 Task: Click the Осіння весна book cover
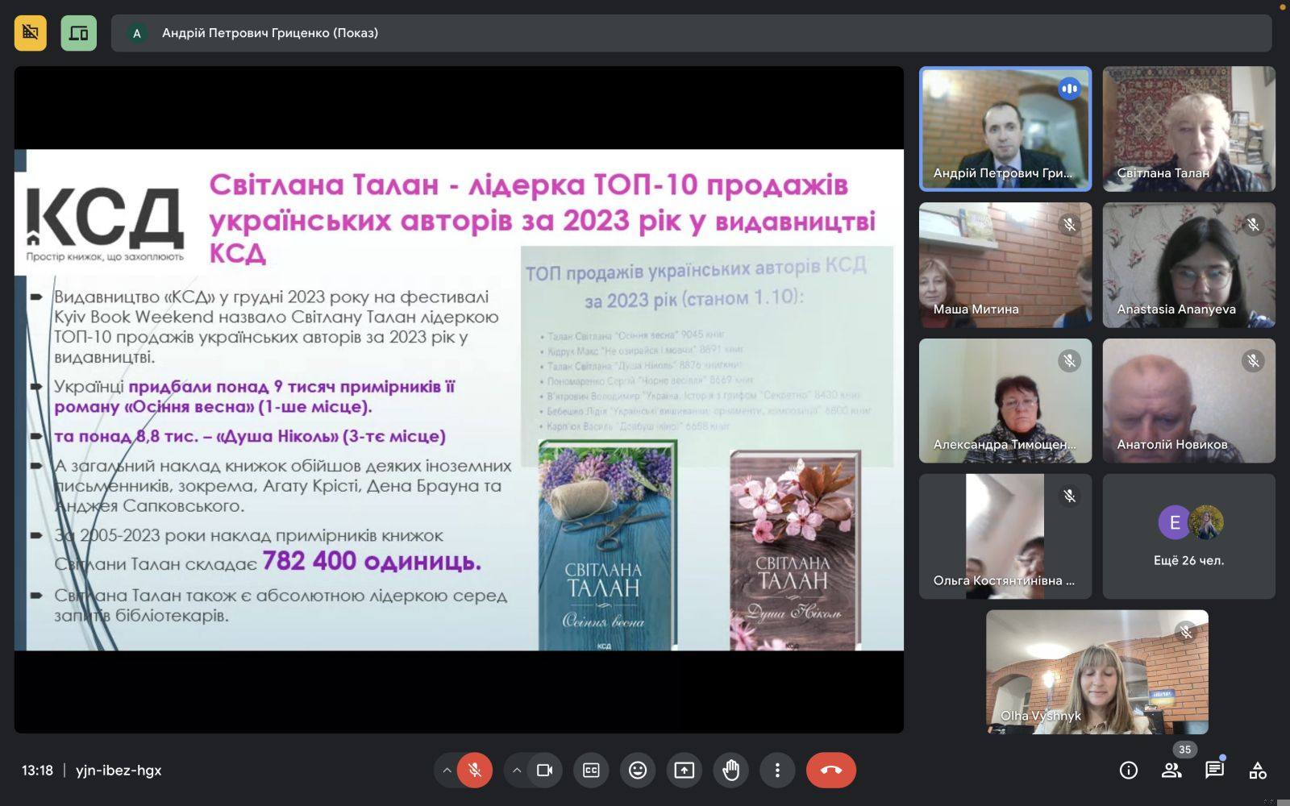point(607,545)
